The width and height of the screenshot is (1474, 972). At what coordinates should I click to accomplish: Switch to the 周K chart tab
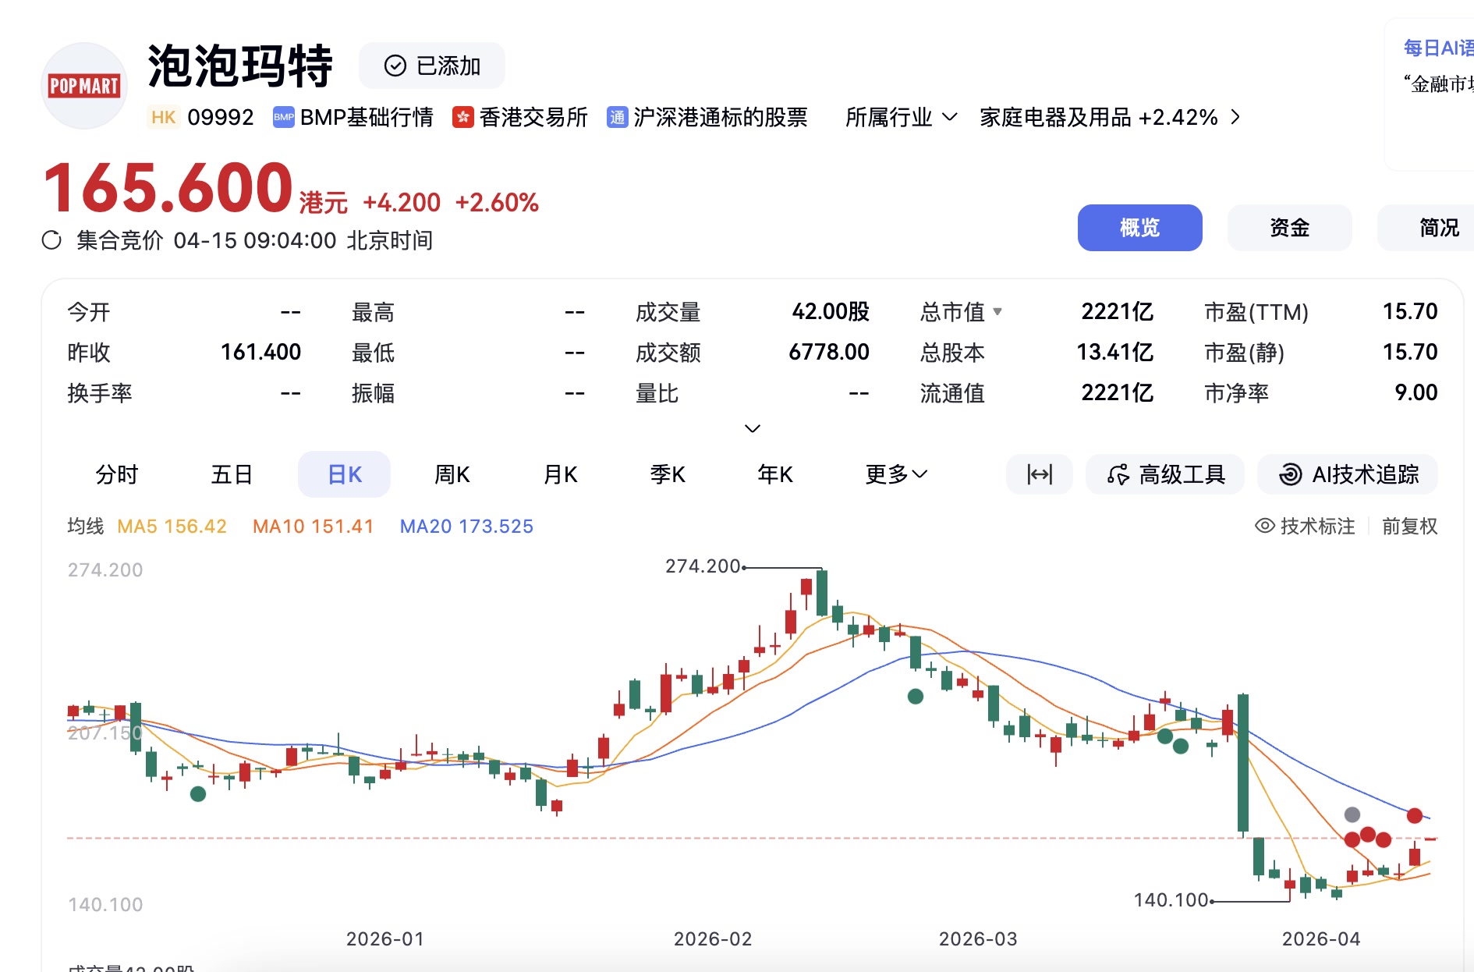[x=452, y=474]
